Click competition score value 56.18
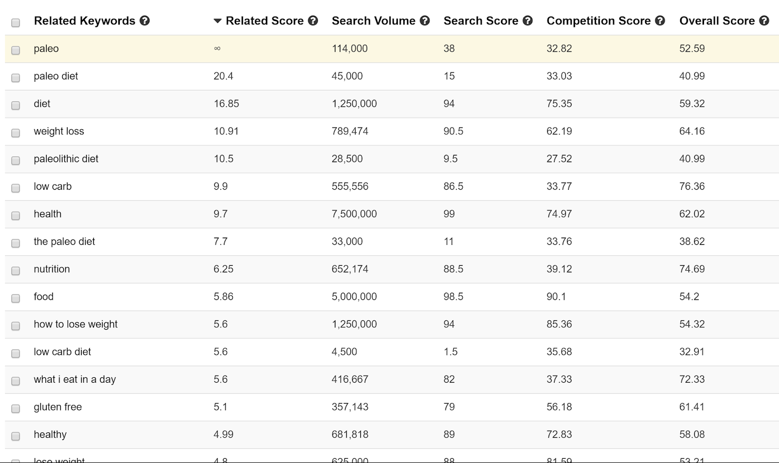 point(559,407)
